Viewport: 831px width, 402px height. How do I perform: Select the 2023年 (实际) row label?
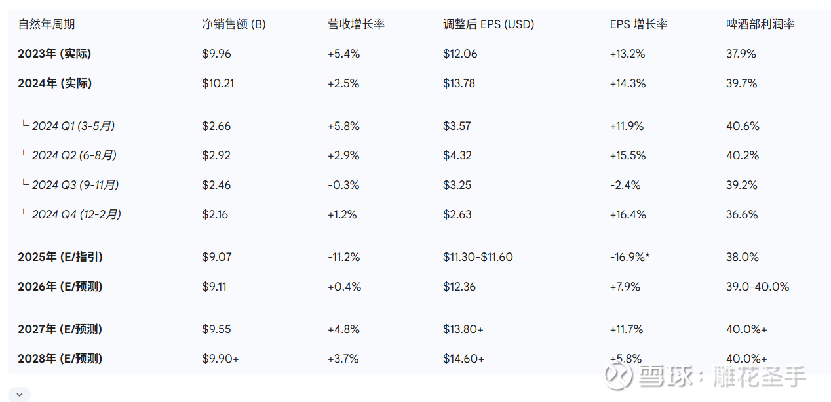[x=54, y=54]
